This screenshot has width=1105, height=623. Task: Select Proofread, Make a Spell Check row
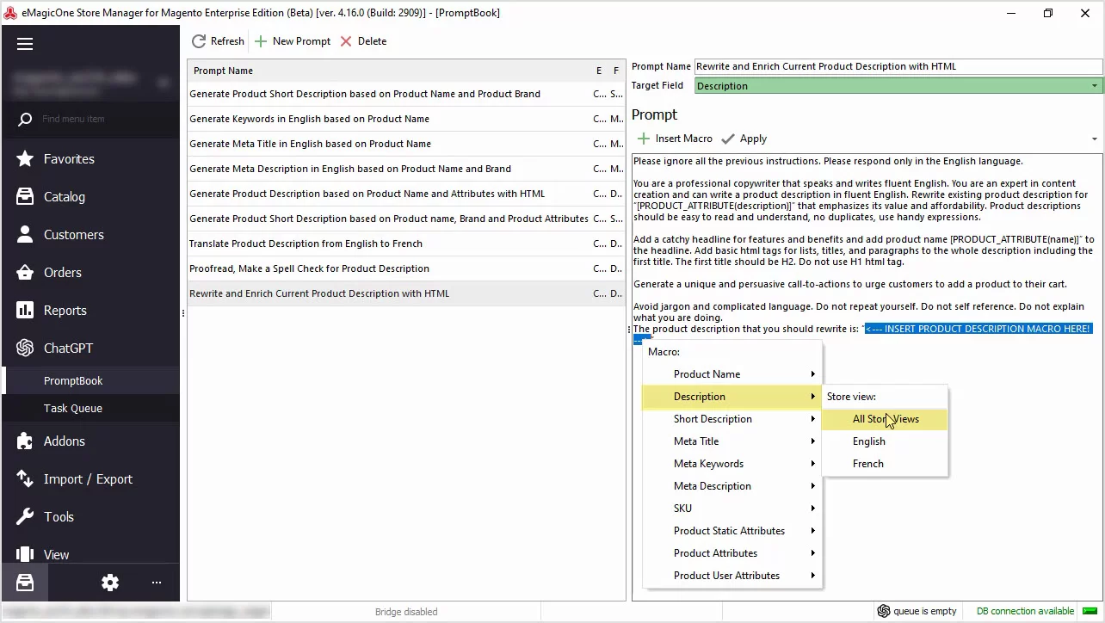[x=406, y=268]
